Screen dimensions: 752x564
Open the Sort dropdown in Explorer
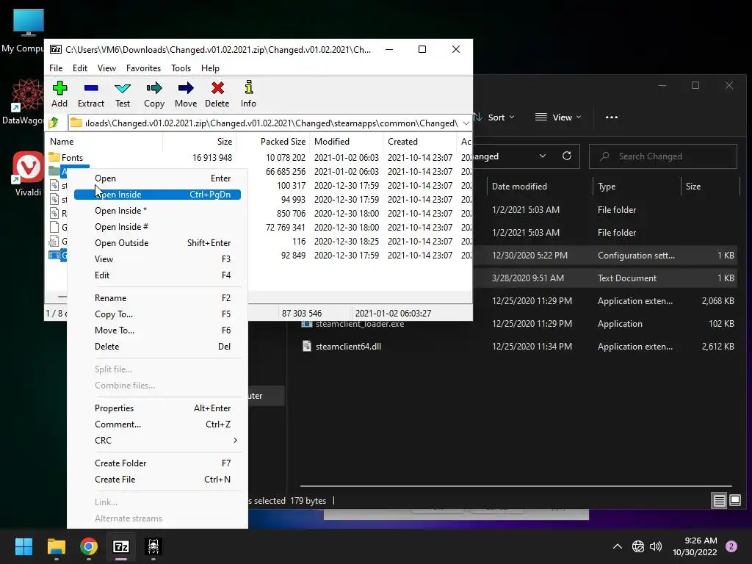pyautogui.click(x=494, y=117)
